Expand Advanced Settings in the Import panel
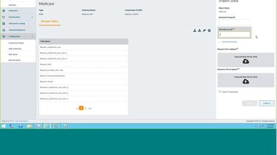The height and width of the screenshot is (155, 277). 229,42
